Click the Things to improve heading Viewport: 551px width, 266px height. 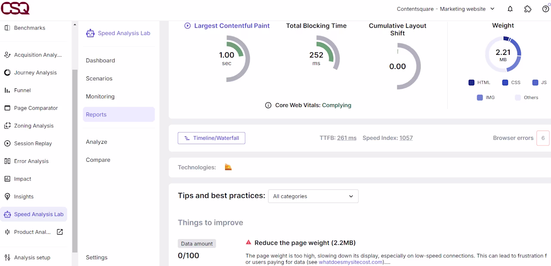point(210,223)
